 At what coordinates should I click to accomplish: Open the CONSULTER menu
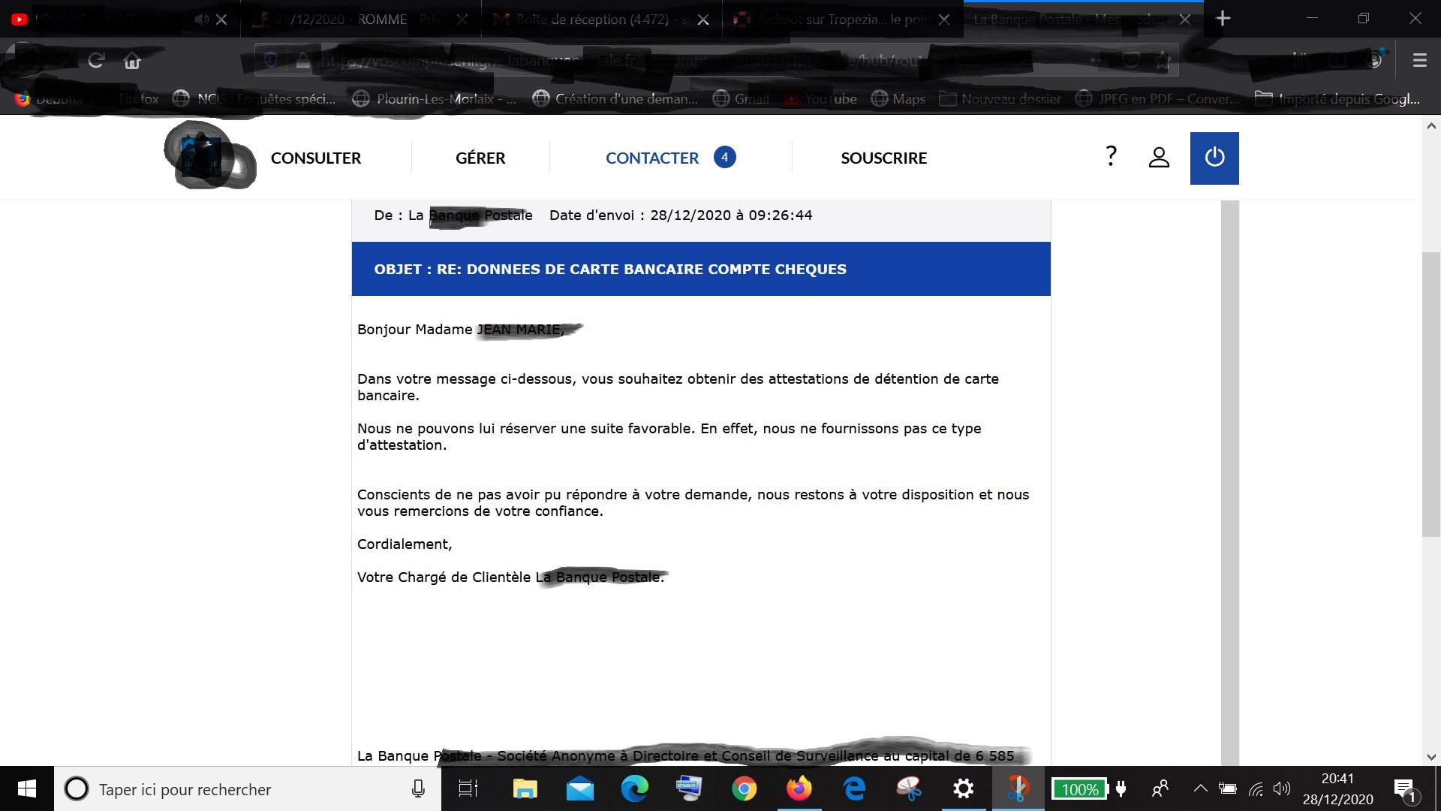coord(316,158)
